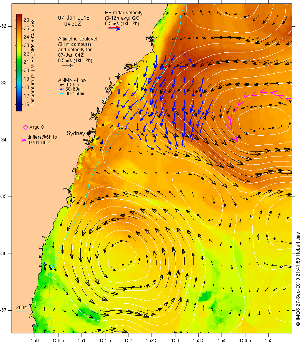The image size is (300, 343).
Task: Click the black 0-30m ANMN legend arrow
Action: pos(62,85)
